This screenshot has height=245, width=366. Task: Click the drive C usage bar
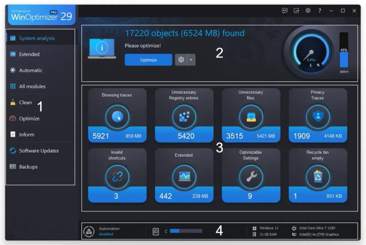coord(186,231)
